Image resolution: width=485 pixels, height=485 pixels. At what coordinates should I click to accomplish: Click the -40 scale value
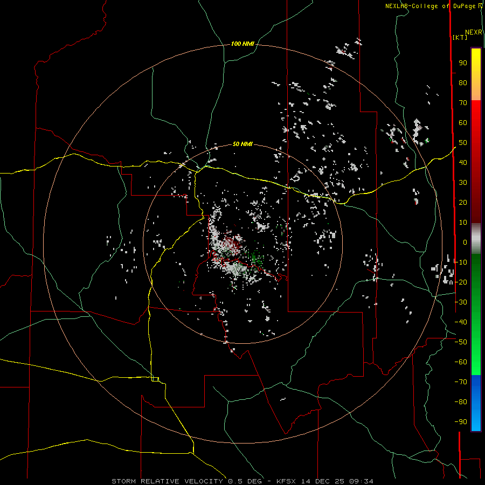[x=461, y=322]
